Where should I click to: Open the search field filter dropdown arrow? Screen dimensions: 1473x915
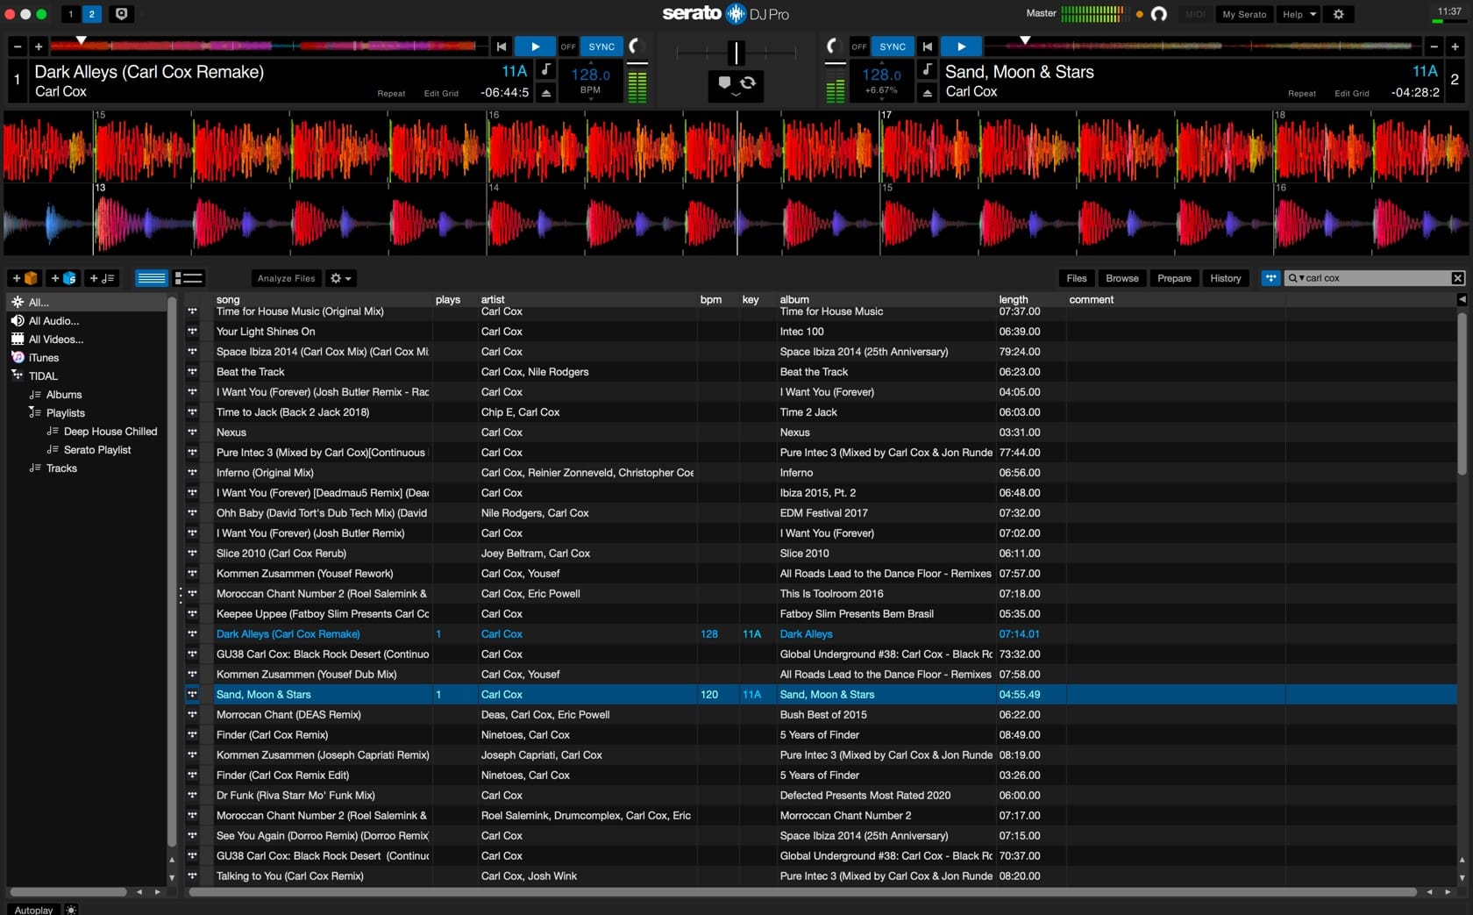(x=1301, y=278)
